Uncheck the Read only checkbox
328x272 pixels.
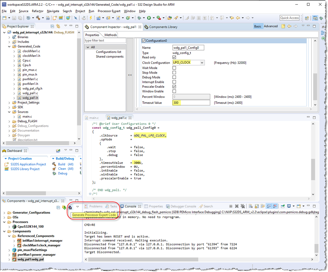tap(174, 57)
